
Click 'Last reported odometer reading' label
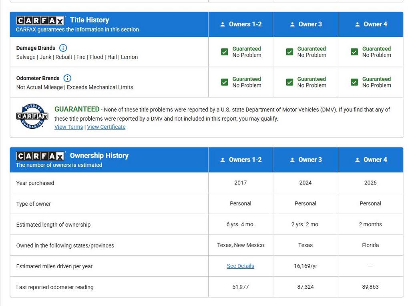[54, 287]
